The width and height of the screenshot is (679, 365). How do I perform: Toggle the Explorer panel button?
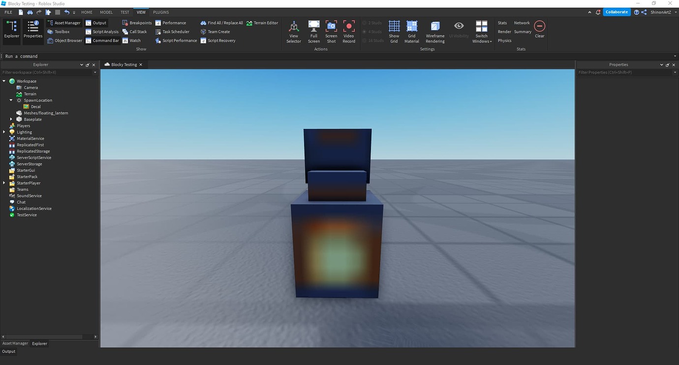12,31
